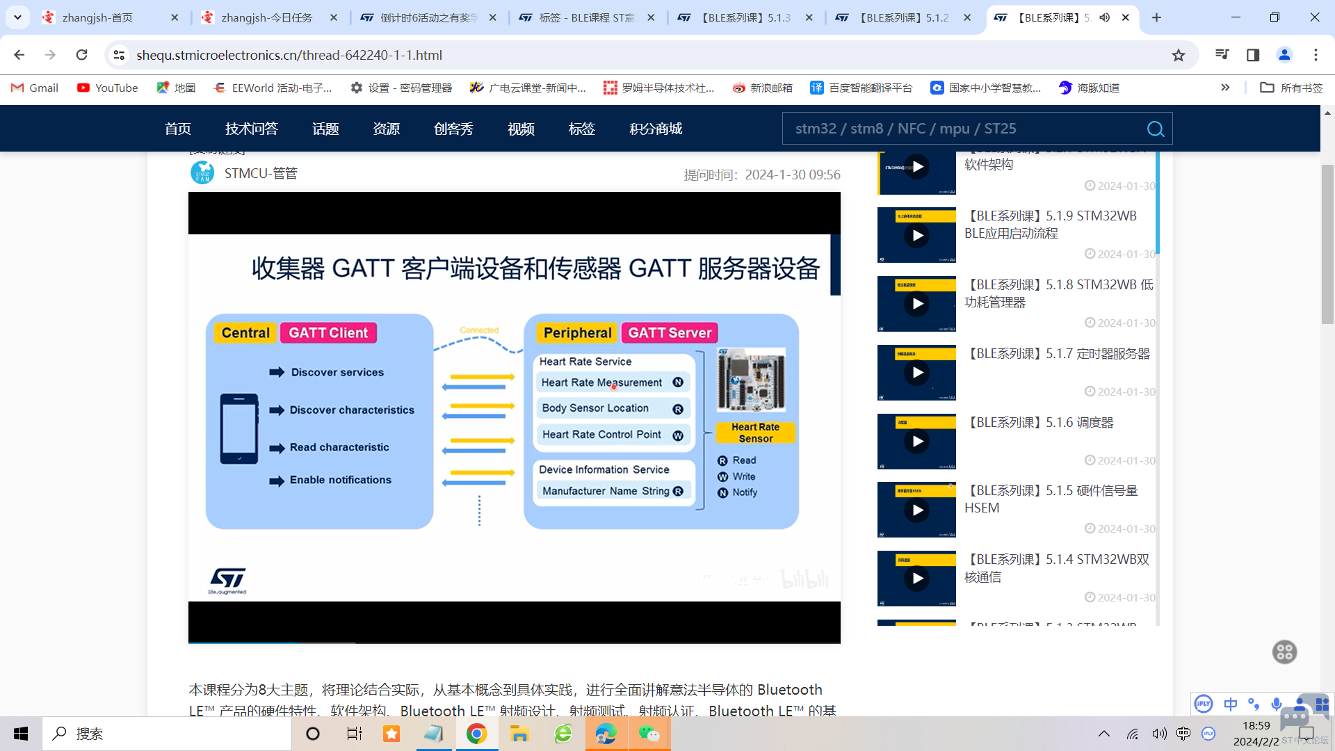The image size is (1335, 751).
Task: Open the 所有书签 folder
Action: (x=1291, y=88)
